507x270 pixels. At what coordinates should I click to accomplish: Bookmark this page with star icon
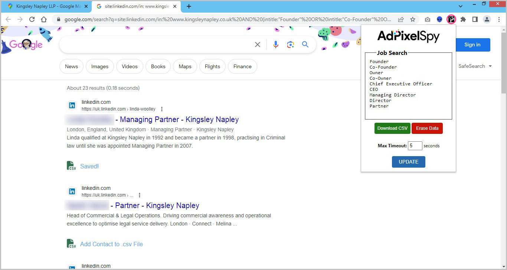click(x=413, y=20)
